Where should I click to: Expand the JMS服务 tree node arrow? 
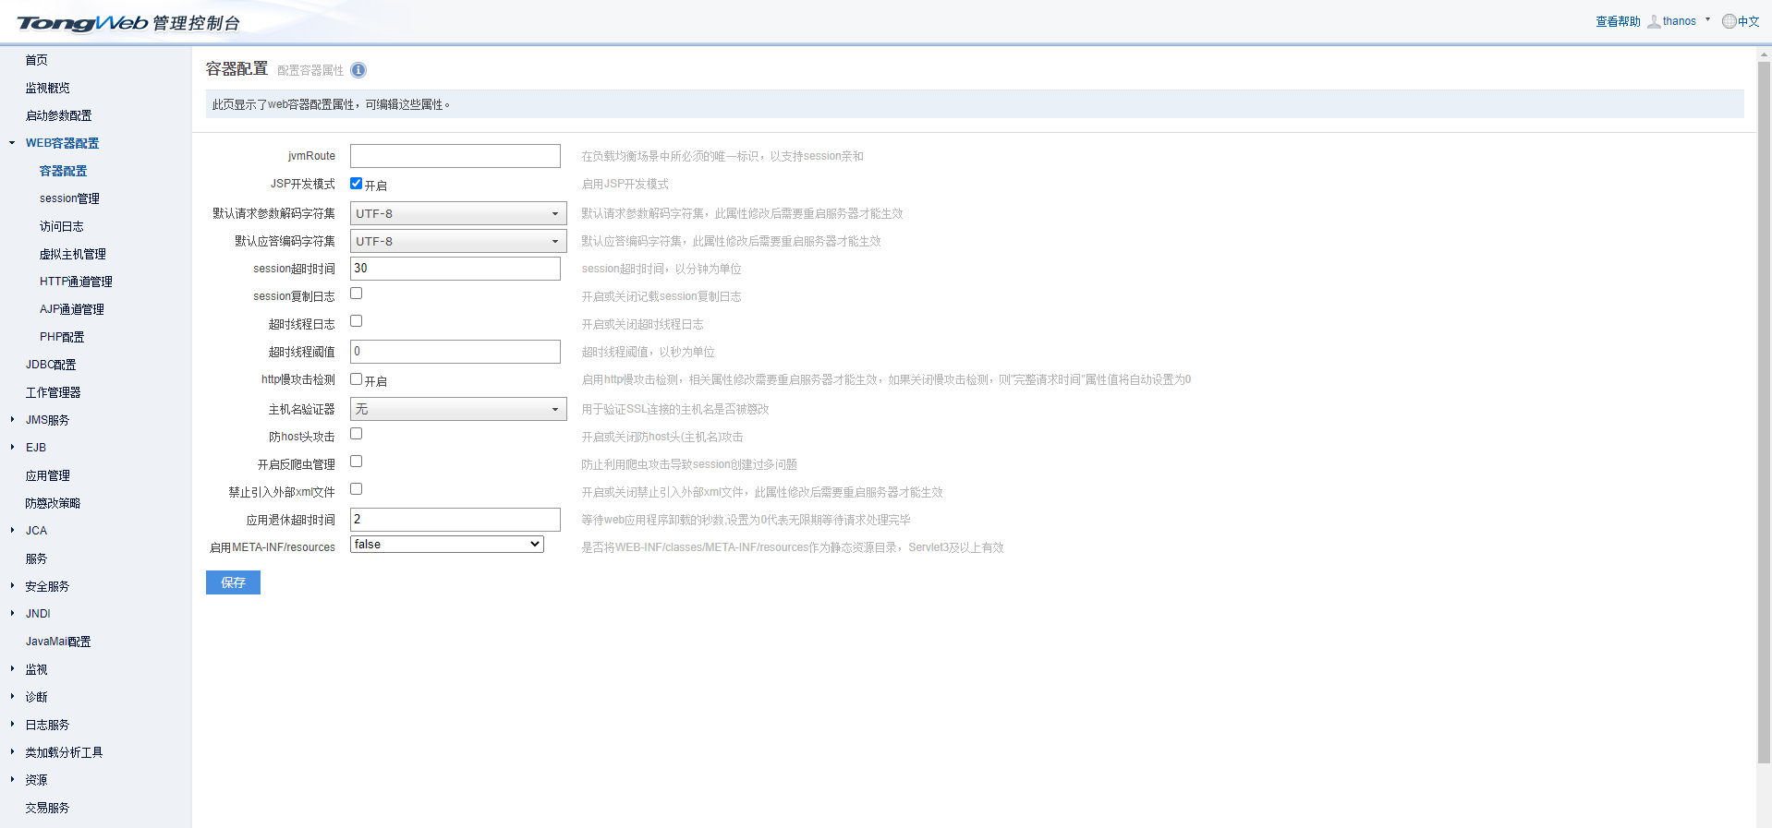12,420
